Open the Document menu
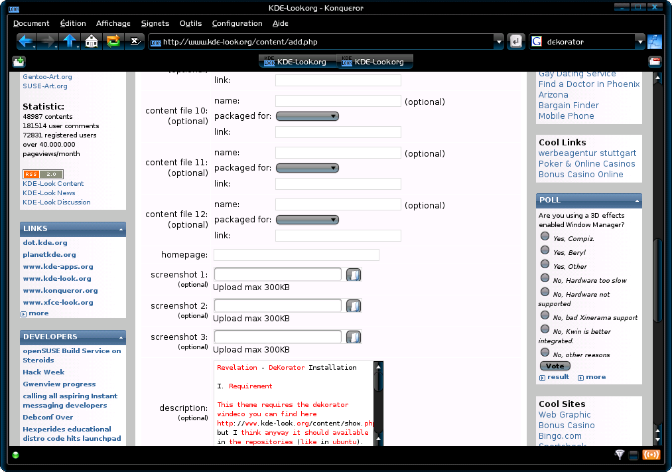 pos(31,24)
